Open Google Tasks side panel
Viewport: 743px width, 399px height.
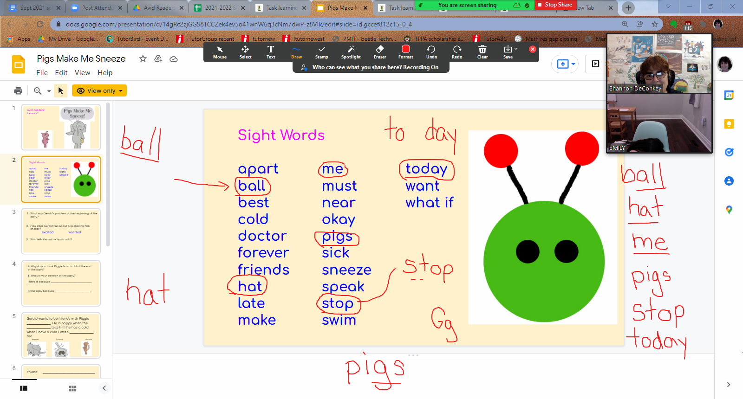click(x=729, y=152)
